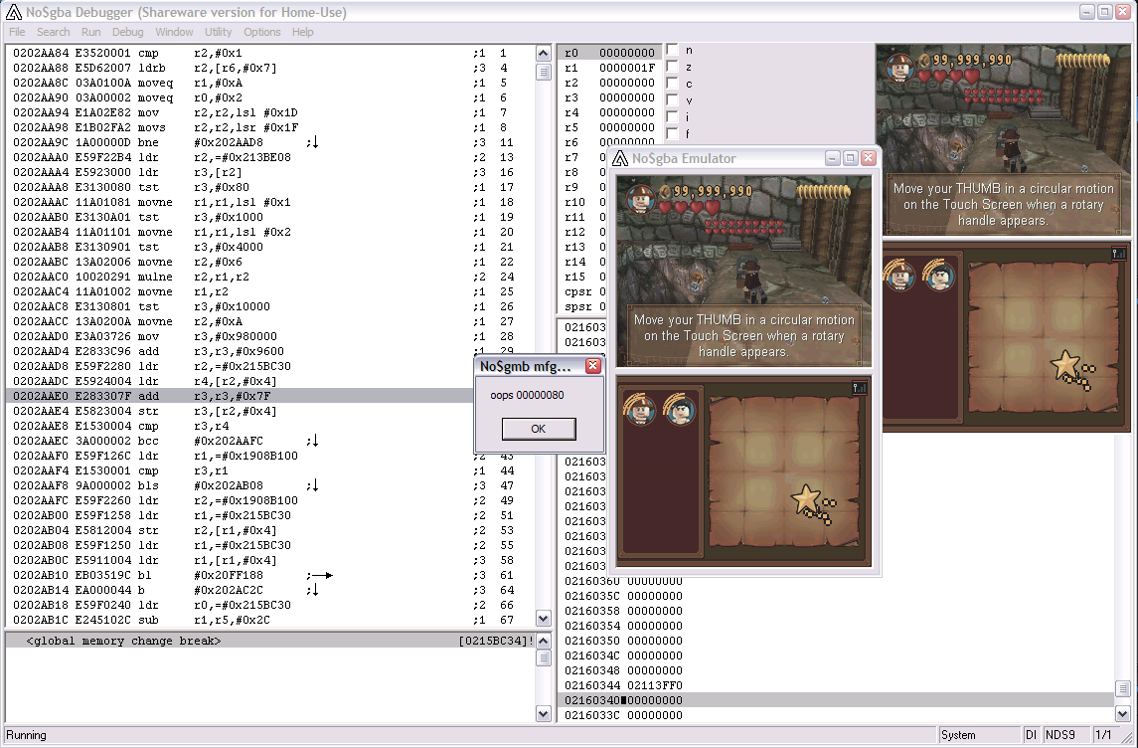This screenshot has width=1138, height=748.
Task: Click the disassembly pane's scroll-up arrow
Action: [x=543, y=54]
